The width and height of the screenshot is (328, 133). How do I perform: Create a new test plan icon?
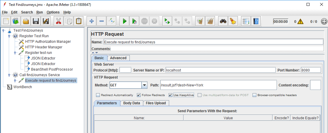[x=6, y=21]
